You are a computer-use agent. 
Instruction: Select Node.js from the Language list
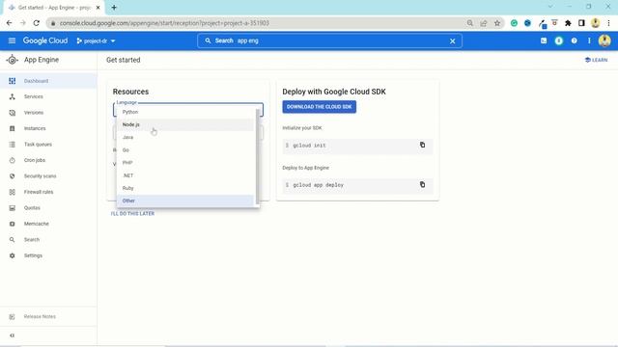[x=185, y=124]
